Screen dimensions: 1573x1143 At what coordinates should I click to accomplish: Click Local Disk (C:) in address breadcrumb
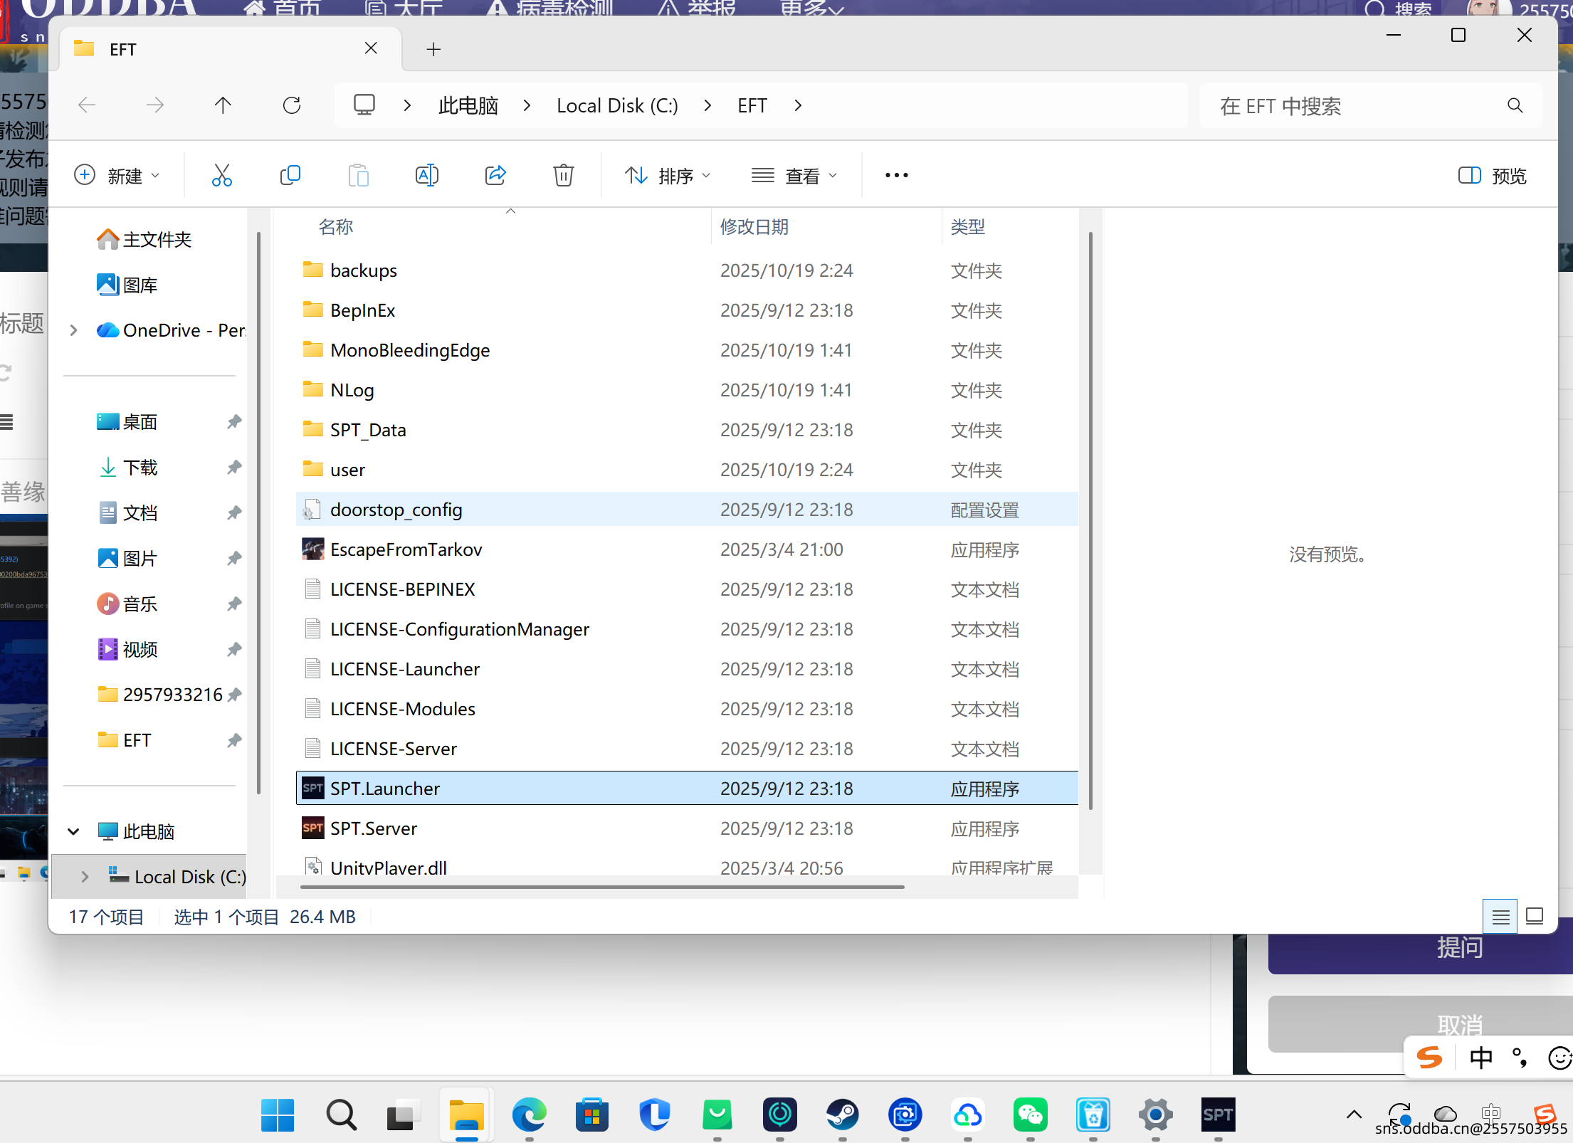(x=617, y=105)
